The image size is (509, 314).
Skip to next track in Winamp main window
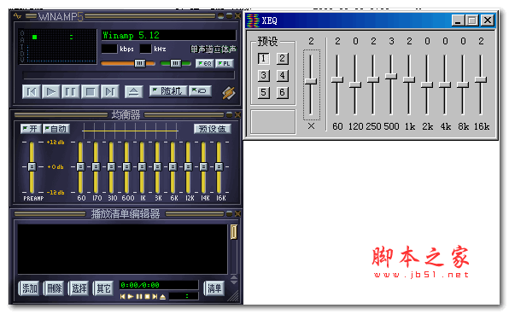coord(110,92)
